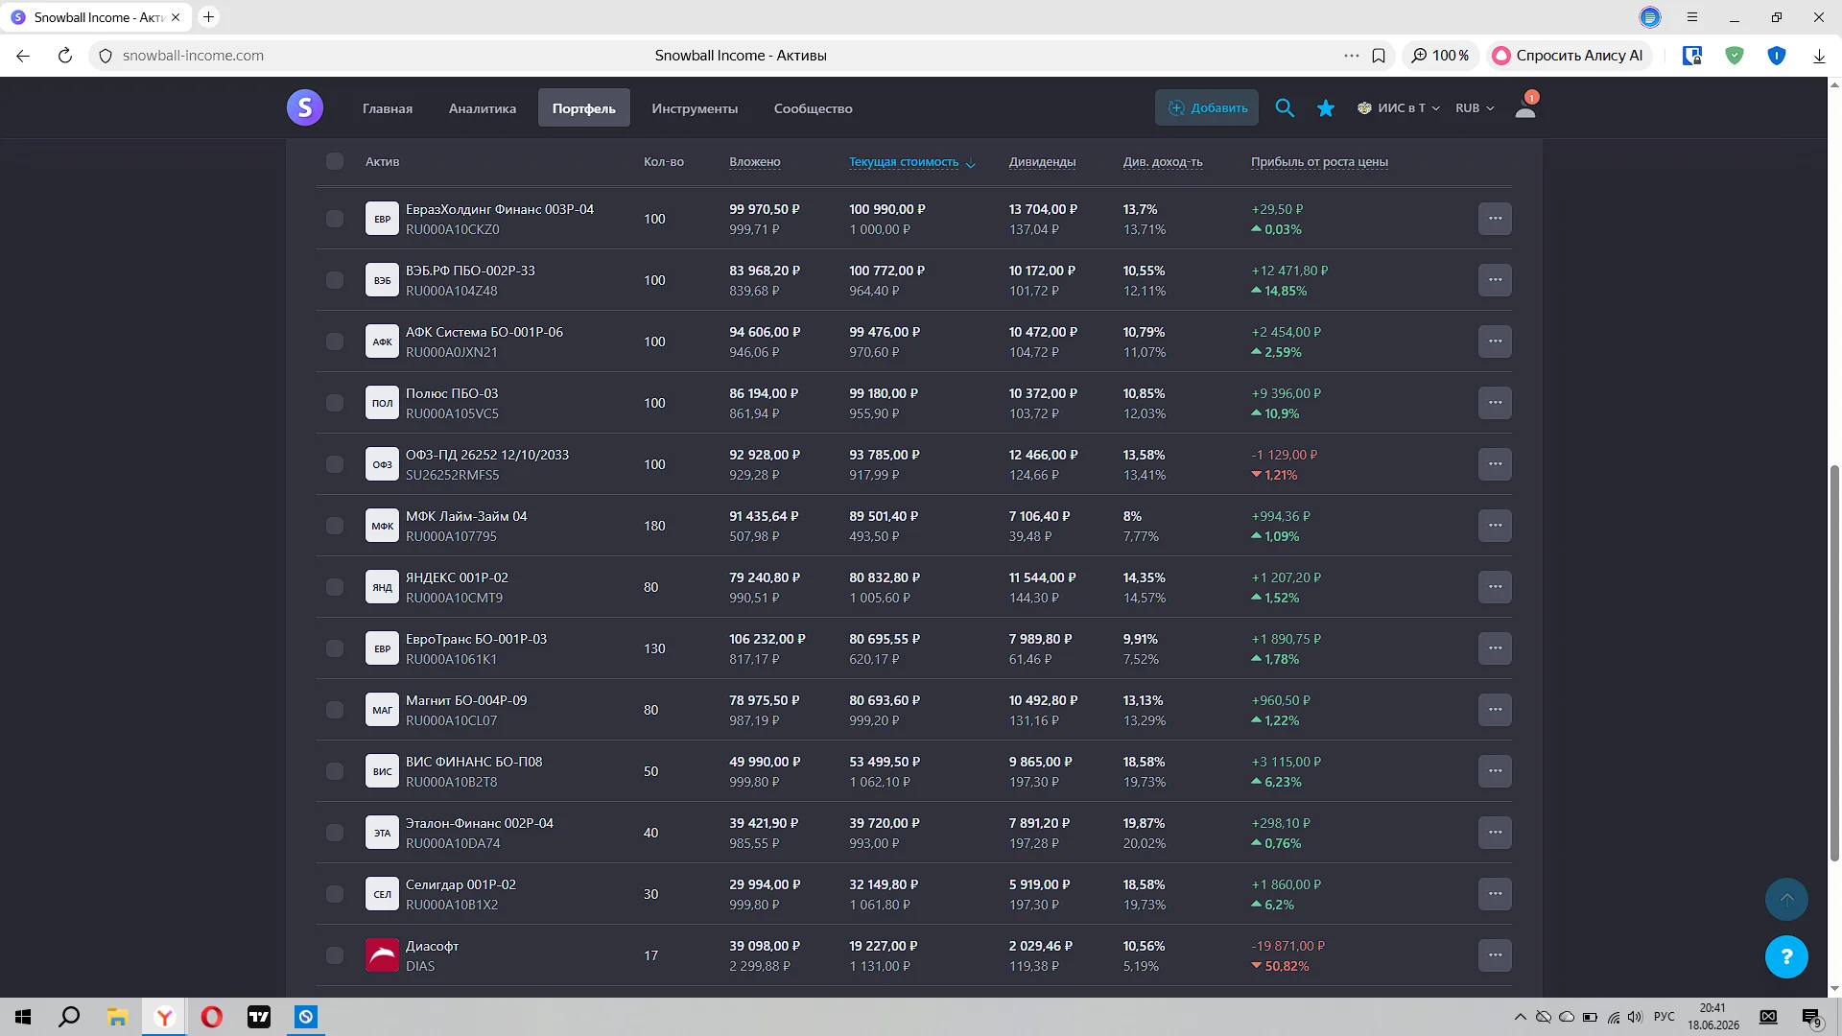Click the blue star favorites icon
Viewport: 1842px width, 1036px height.
click(x=1326, y=108)
